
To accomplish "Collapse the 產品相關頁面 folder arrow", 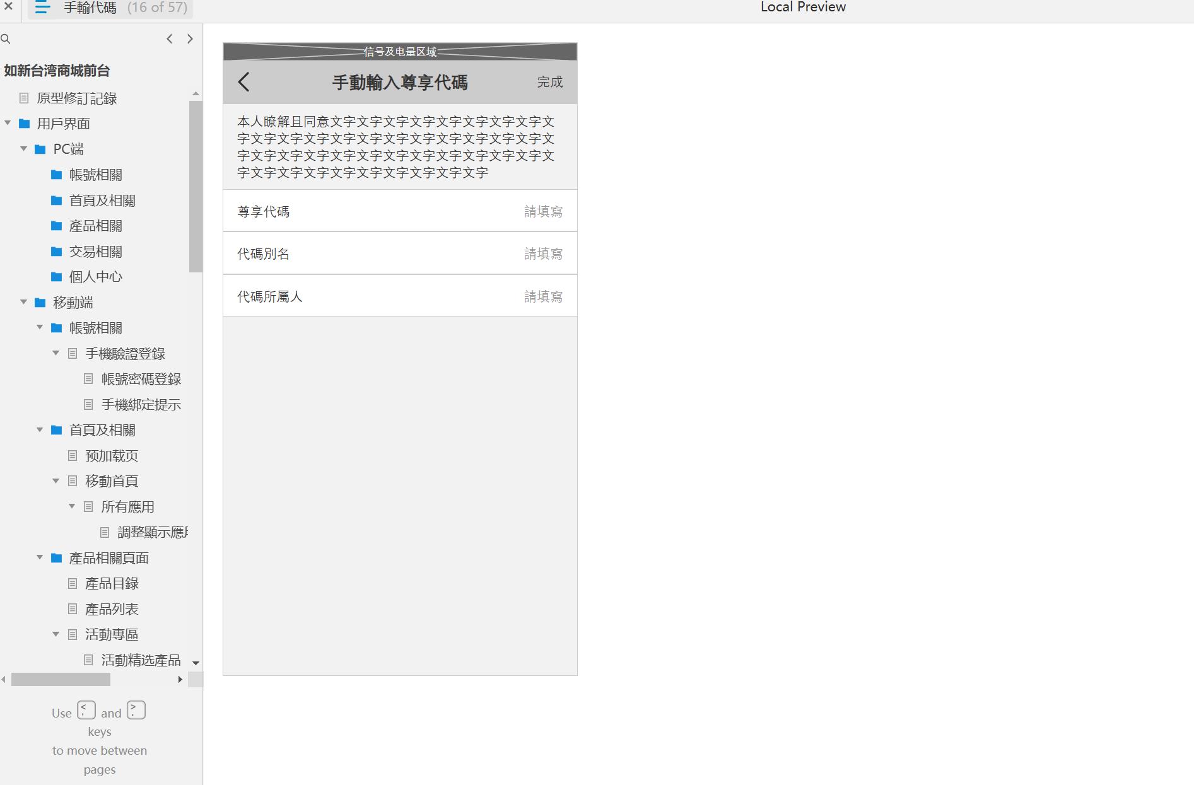I will pos(40,557).
